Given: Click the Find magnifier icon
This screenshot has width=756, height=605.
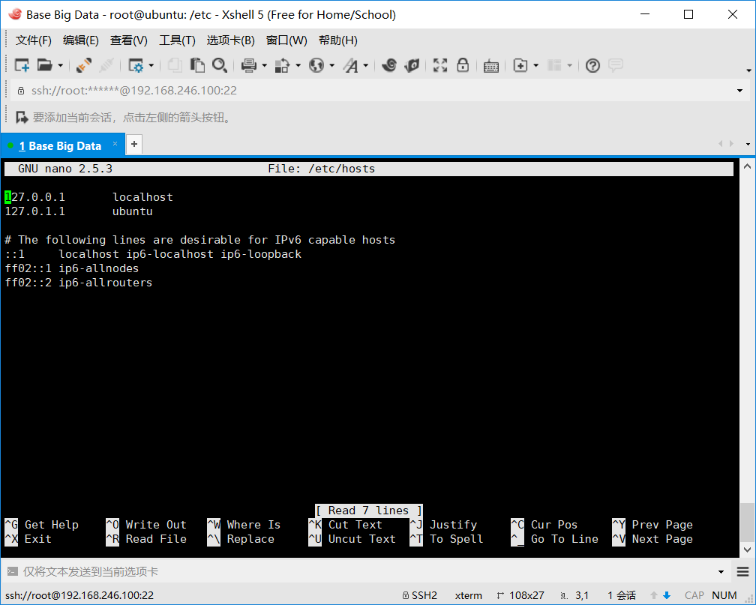Looking at the screenshot, I should click(219, 65).
